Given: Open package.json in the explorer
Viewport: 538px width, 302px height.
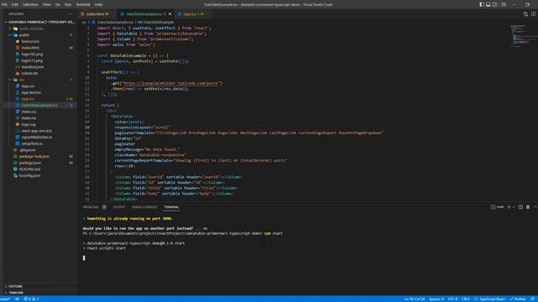Looking at the screenshot, I should click(30, 163).
